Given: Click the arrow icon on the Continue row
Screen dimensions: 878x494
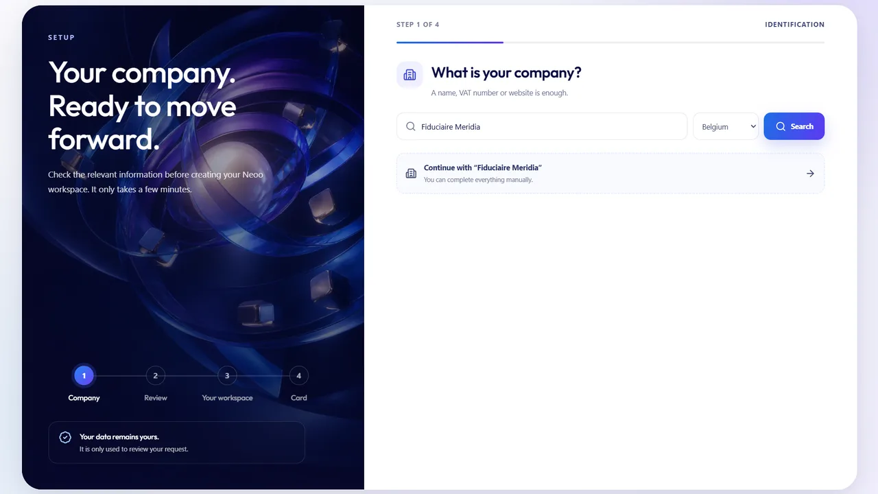Looking at the screenshot, I should (810, 174).
